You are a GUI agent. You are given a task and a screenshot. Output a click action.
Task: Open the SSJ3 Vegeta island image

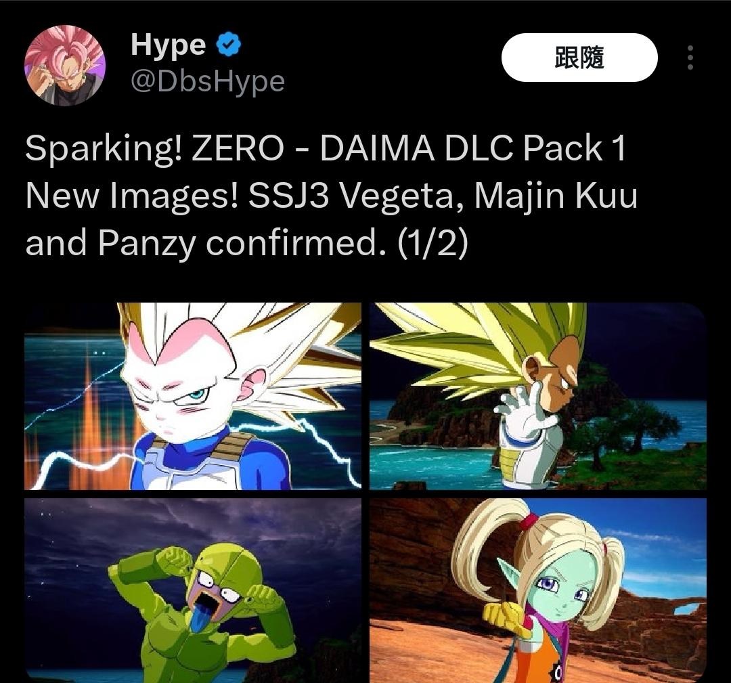[x=537, y=396]
